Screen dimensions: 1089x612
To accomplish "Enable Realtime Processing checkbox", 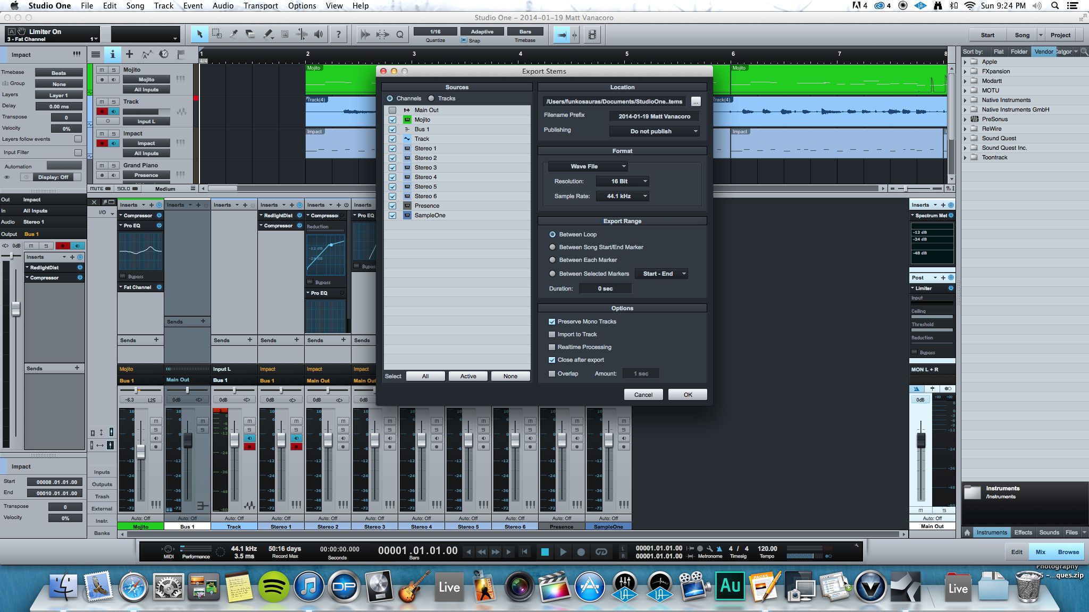I will 552,347.
